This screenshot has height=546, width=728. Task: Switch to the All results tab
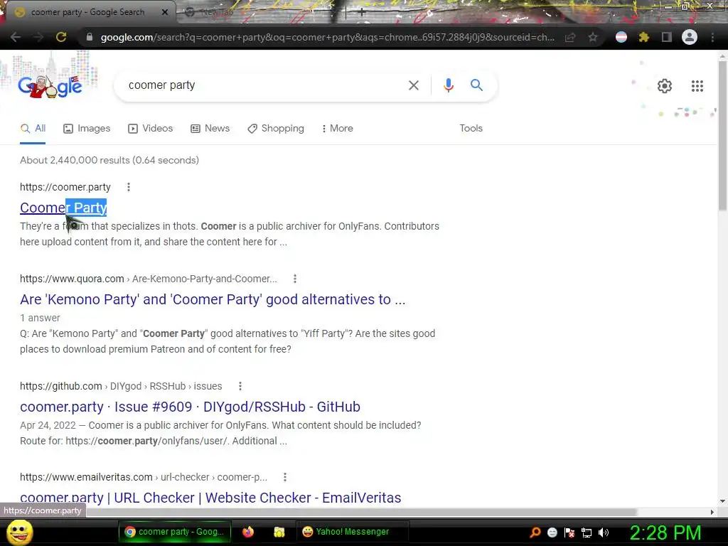(33, 128)
